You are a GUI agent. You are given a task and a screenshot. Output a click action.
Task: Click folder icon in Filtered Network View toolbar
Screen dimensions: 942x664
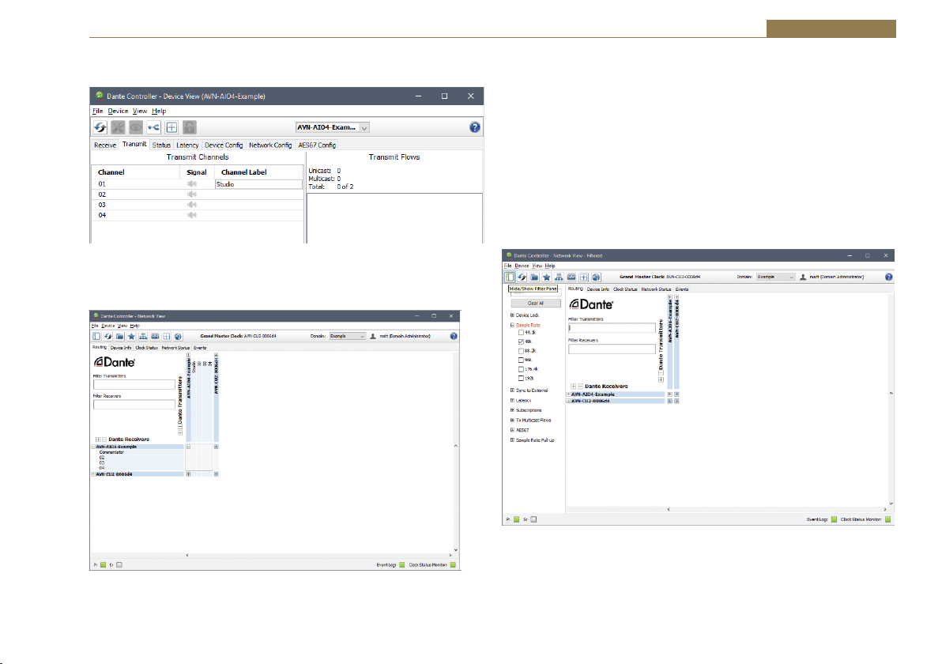534,277
